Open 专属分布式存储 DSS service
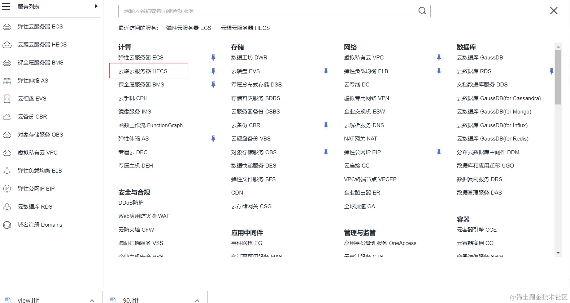Viewport: 570px width, 303px height. pyautogui.click(x=256, y=85)
